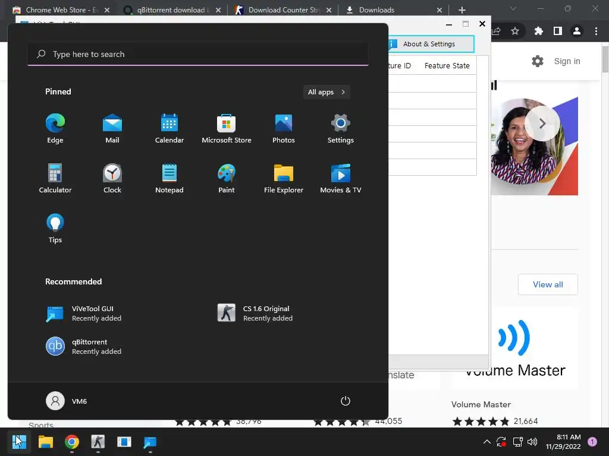Open the Calculator app

pyautogui.click(x=55, y=178)
